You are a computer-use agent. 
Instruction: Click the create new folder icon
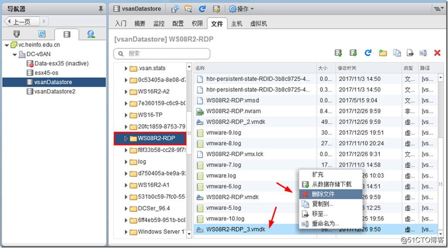383,53
